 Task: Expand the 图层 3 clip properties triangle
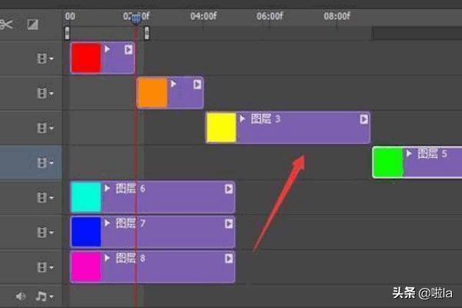[243, 119]
